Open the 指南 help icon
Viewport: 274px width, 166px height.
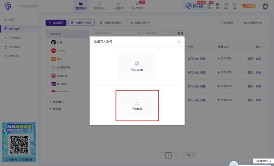tap(226, 6)
